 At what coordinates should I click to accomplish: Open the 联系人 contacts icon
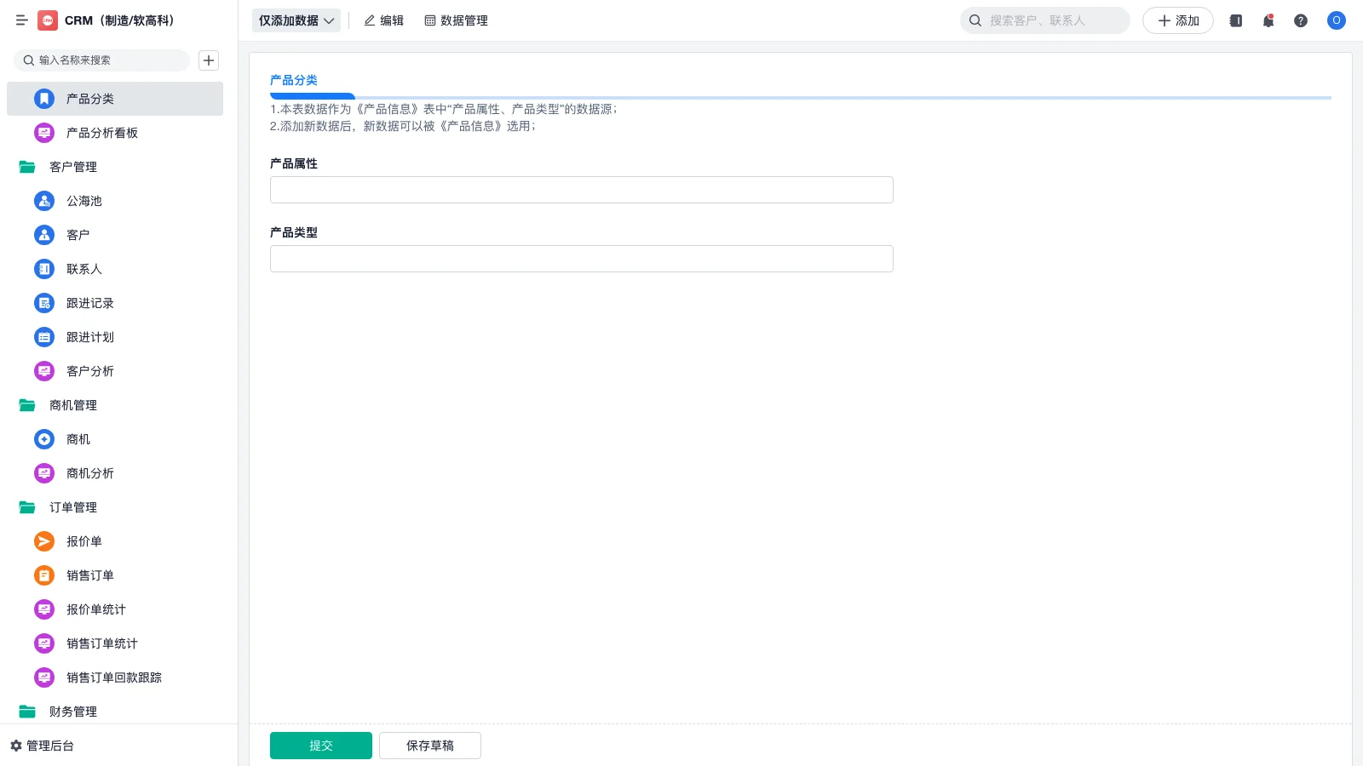[x=43, y=269]
